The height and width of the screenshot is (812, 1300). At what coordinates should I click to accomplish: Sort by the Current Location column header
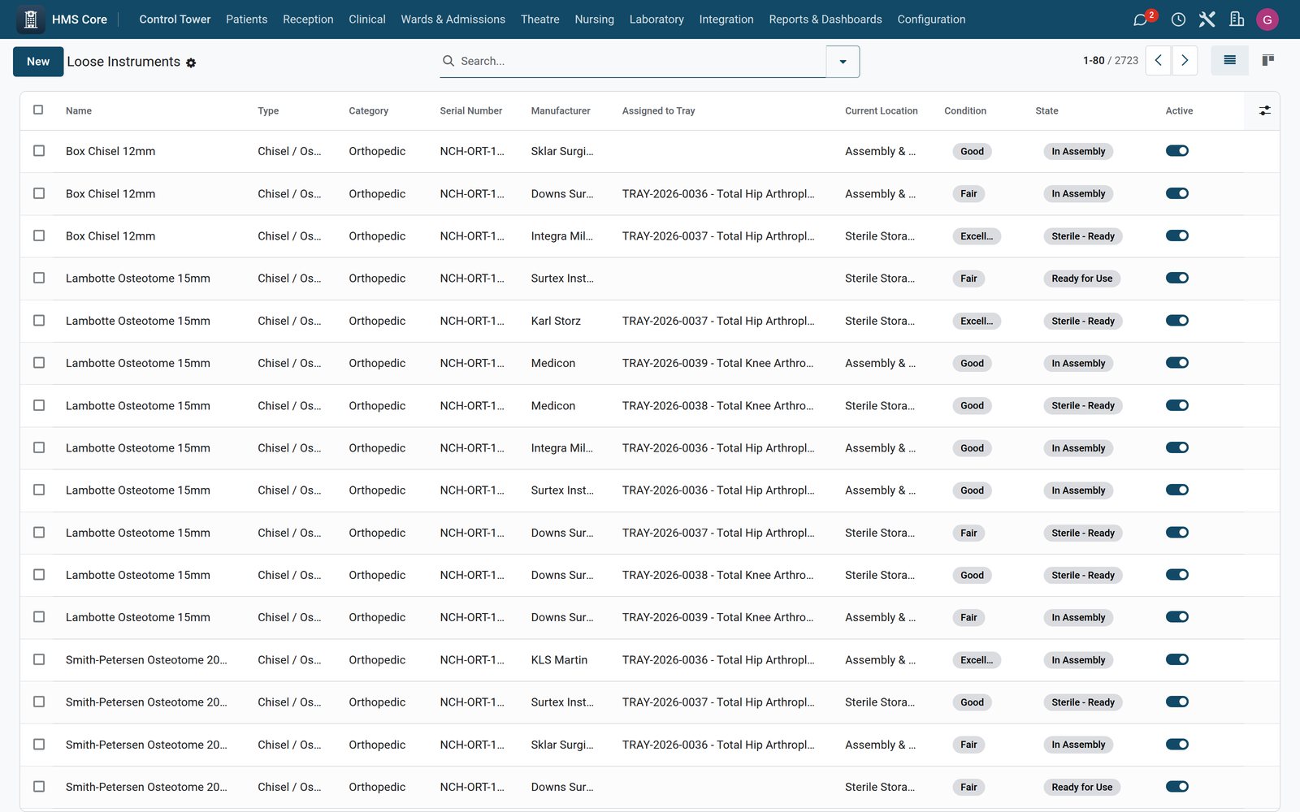tap(881, 110)
